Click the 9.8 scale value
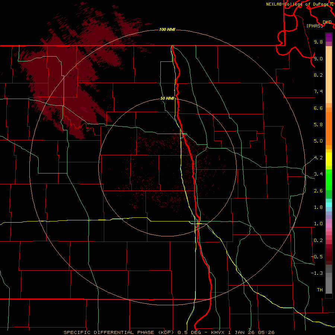Image resolution: width=335 pixels, height=335 pixels. 318,42
